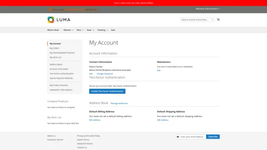Click the Two-Factor Authentication section heading
This screenshot has height=150, width=267.
(x=107, y=77)
